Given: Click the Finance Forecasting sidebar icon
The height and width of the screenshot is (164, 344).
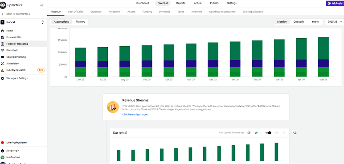Looking at the screenshot, I should pos(3,44).
